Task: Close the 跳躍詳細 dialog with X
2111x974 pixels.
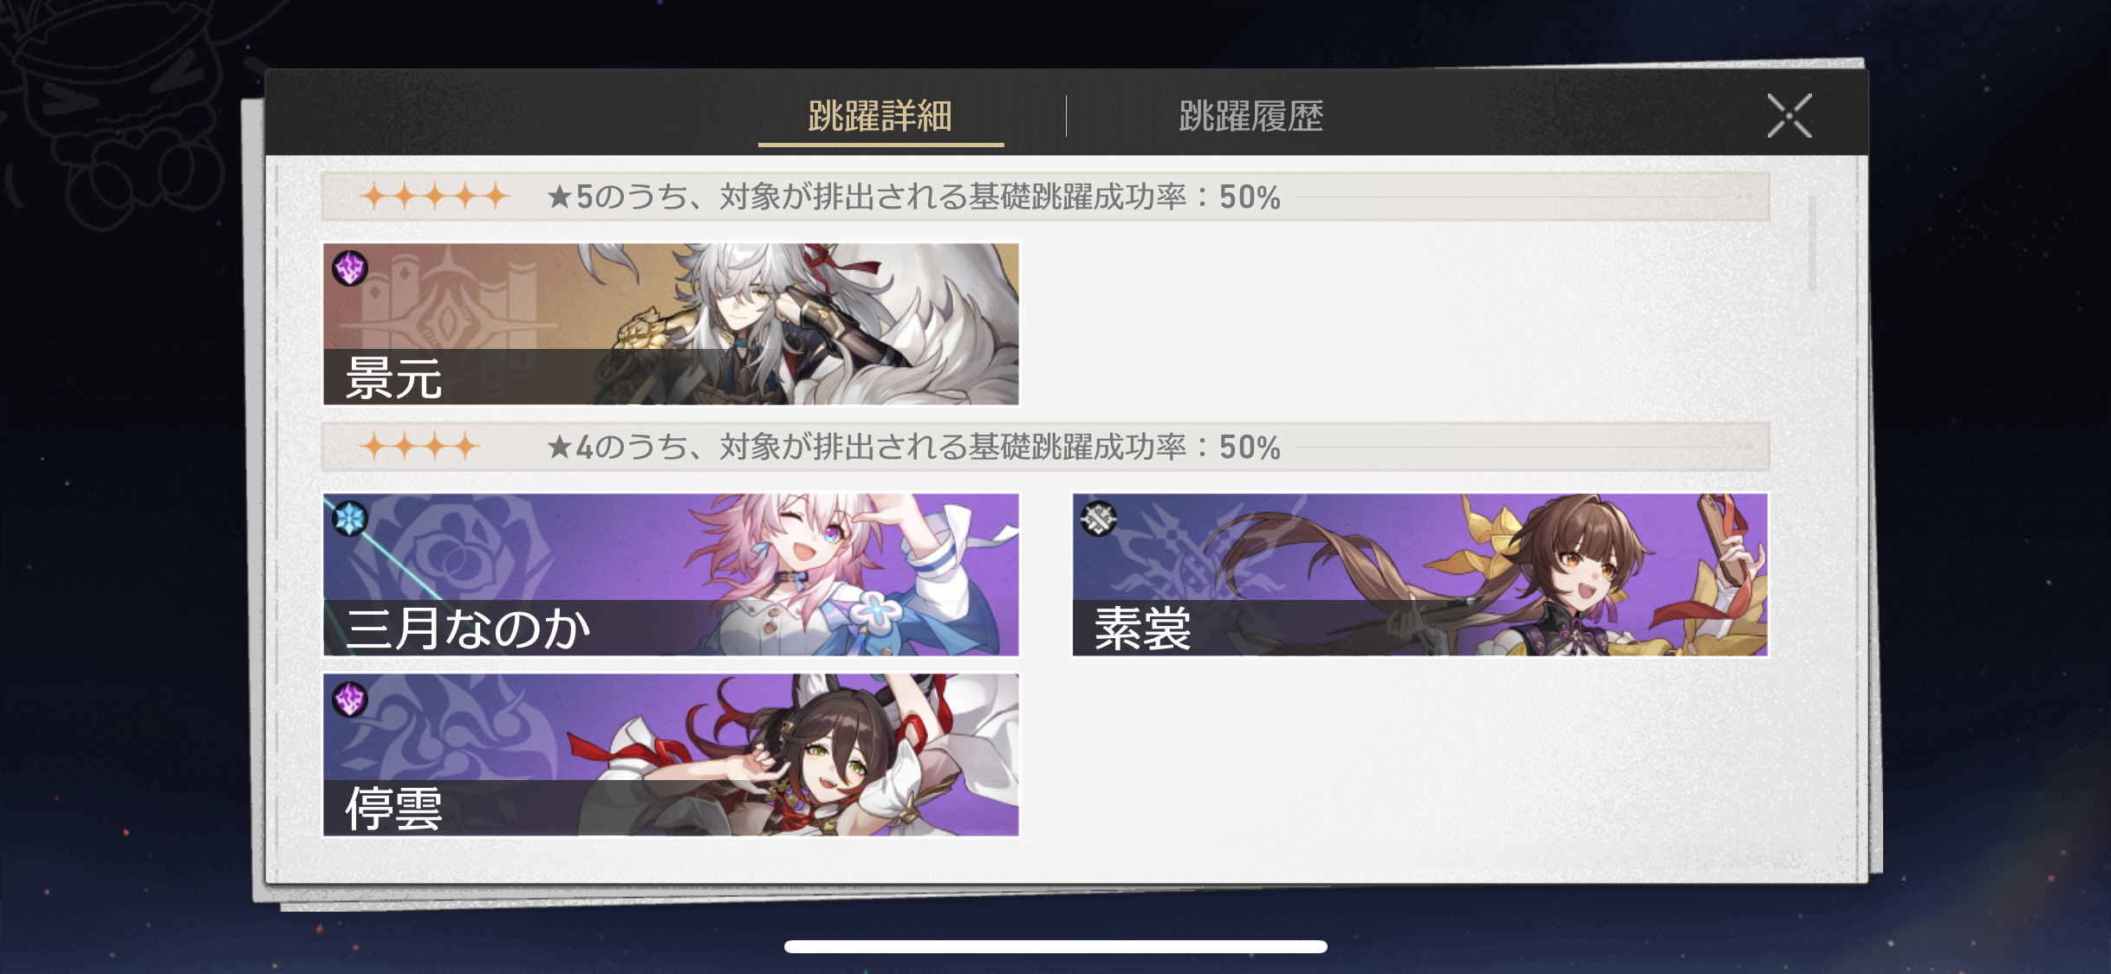Action: click(x=1789, y=115)
